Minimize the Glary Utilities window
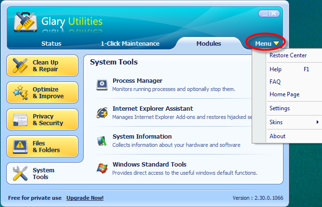 point(265,14)
